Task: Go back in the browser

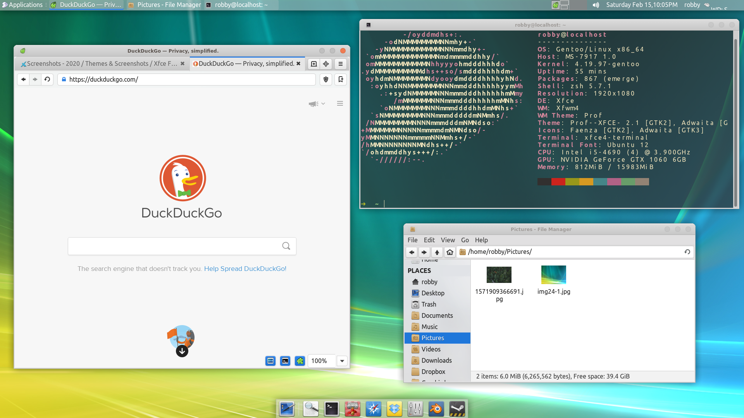Action: 23,79
